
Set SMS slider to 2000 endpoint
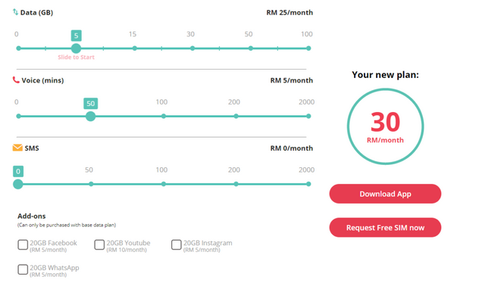click(x=308, y=184)
